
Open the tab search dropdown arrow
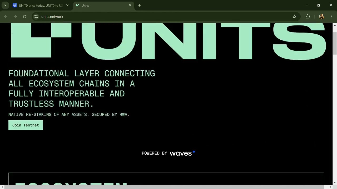(x=5, y=5)
